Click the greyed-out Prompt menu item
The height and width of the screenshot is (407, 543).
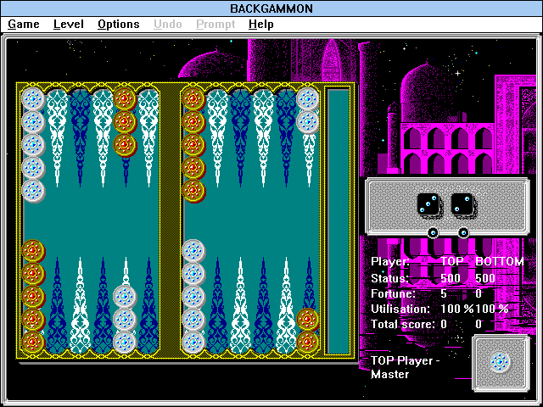[x=216, y=25]
